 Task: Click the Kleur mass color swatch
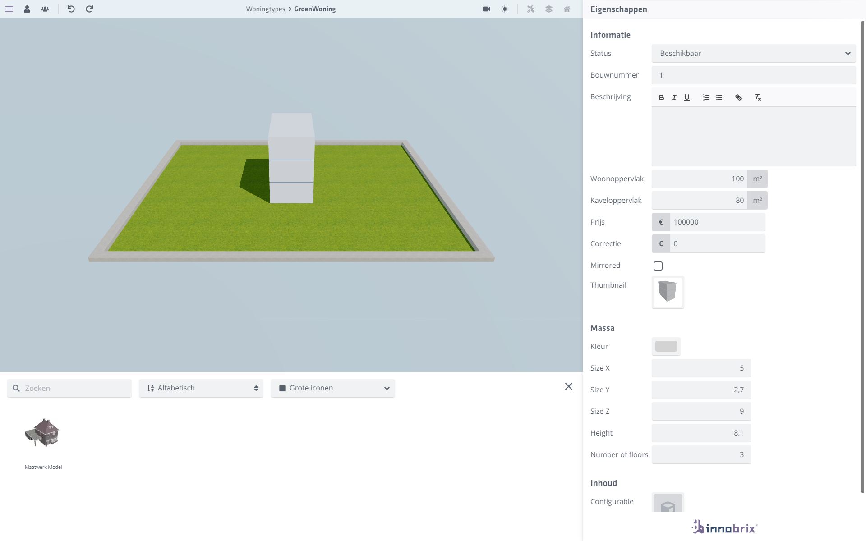click(665, 347)
